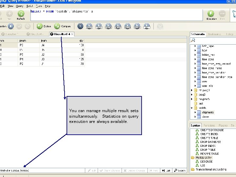Click the transaction rollback icon

click(x=28, y=26)
